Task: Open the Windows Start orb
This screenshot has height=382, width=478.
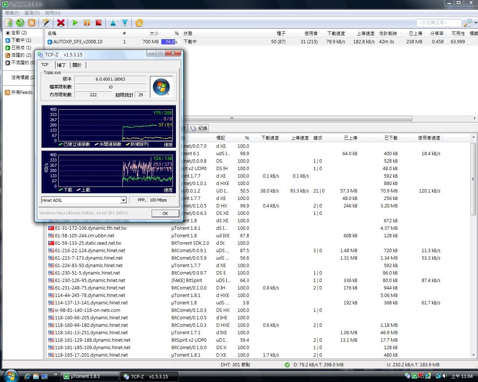Action: pyautogui.click(x=10, y=376)
